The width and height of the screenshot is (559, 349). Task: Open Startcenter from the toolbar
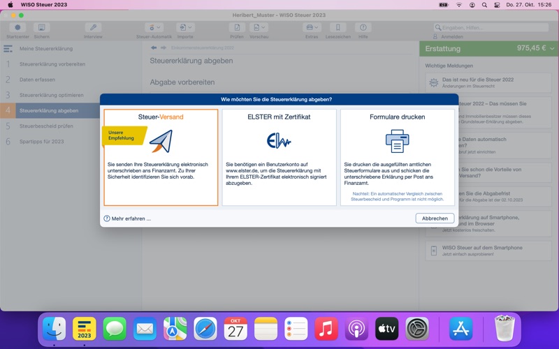17,31
